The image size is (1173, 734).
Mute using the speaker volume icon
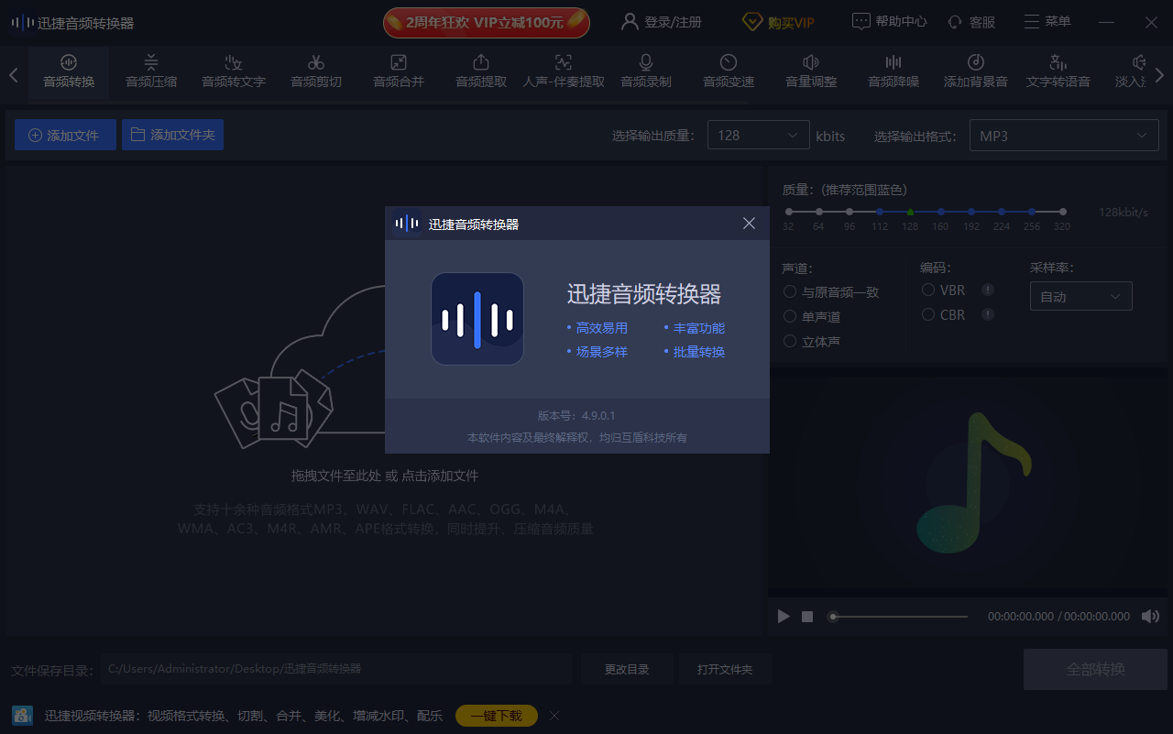[x=1150, y=617]
